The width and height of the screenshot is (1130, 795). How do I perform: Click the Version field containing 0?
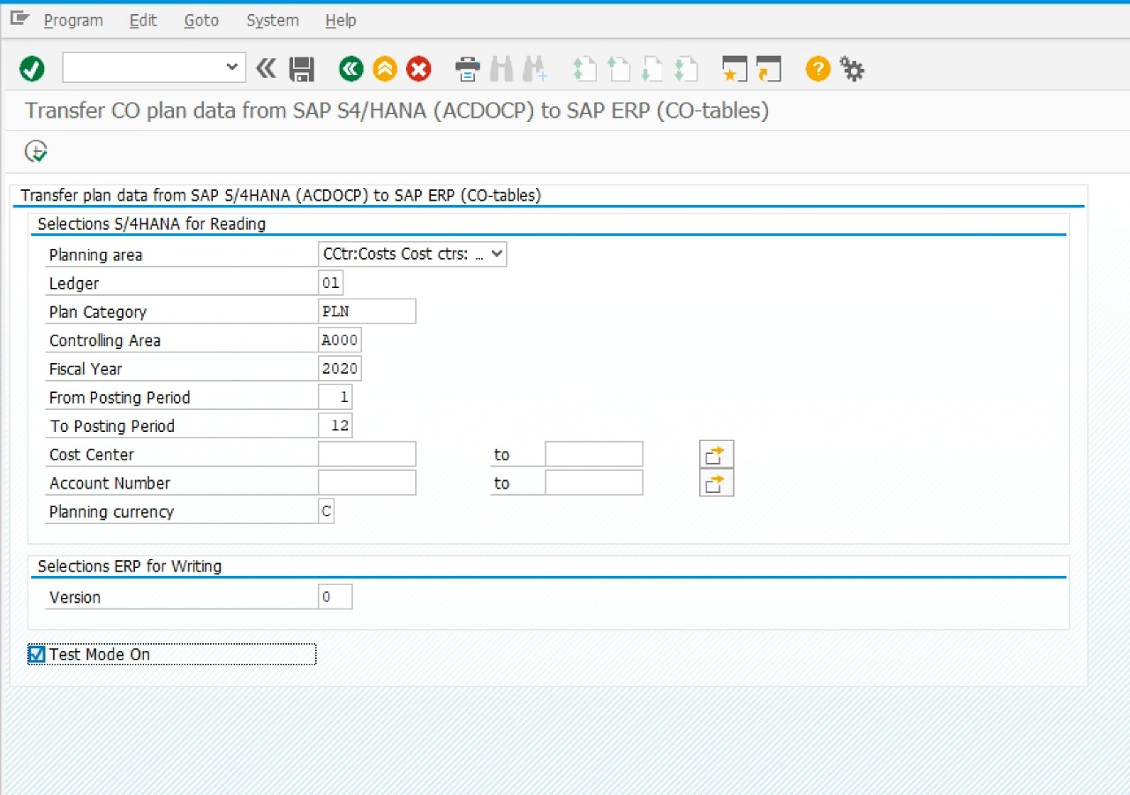[335, 596]
